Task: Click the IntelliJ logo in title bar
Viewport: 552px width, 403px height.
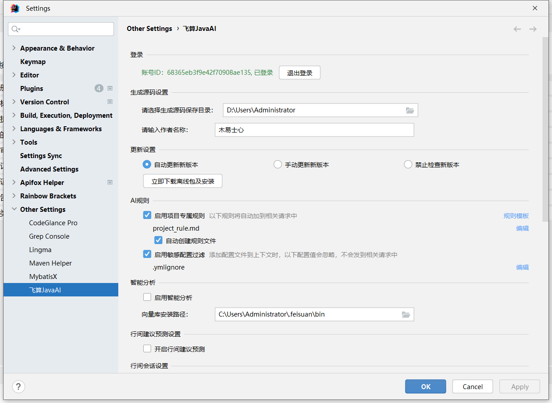Action: 15,9
